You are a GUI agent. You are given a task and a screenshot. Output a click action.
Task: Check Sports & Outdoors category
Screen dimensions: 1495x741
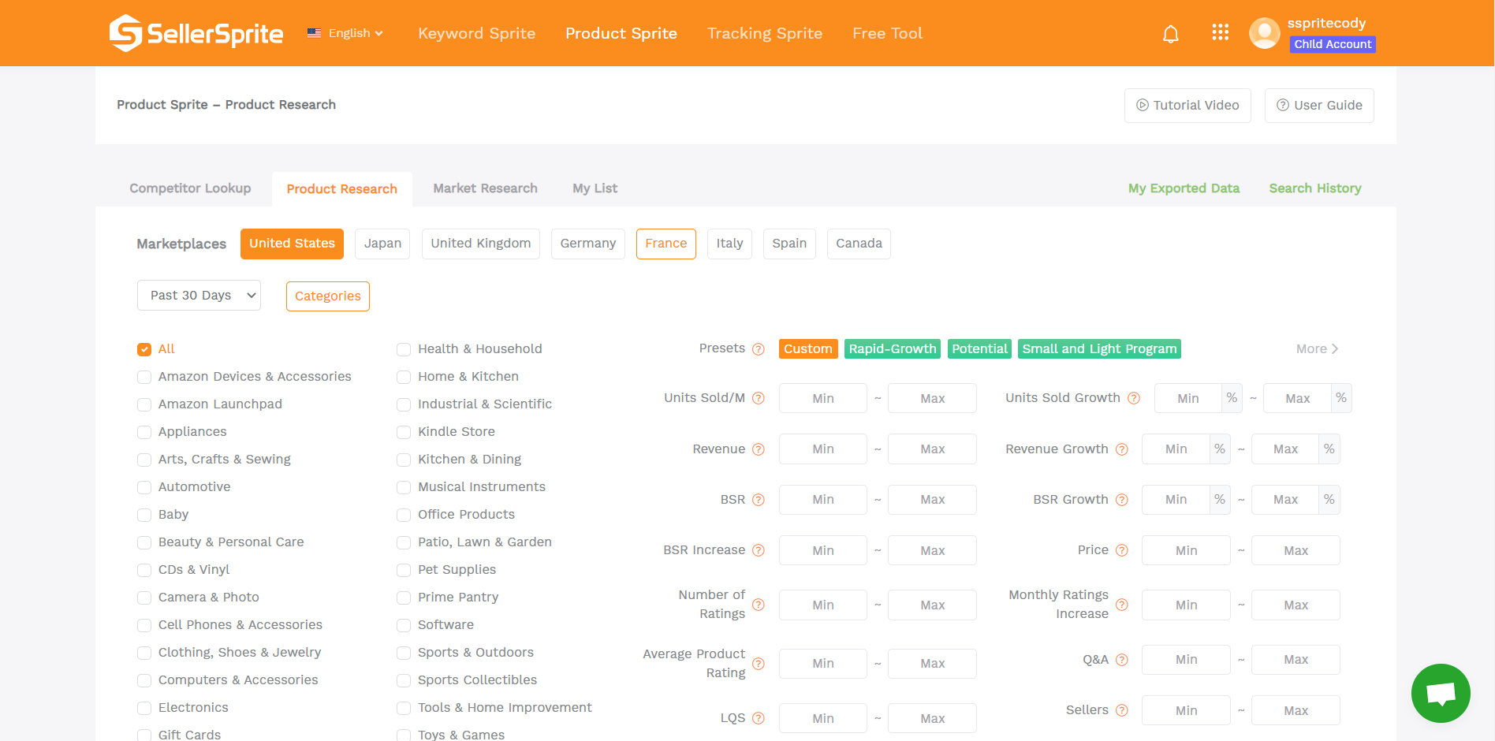pos(404,653)
